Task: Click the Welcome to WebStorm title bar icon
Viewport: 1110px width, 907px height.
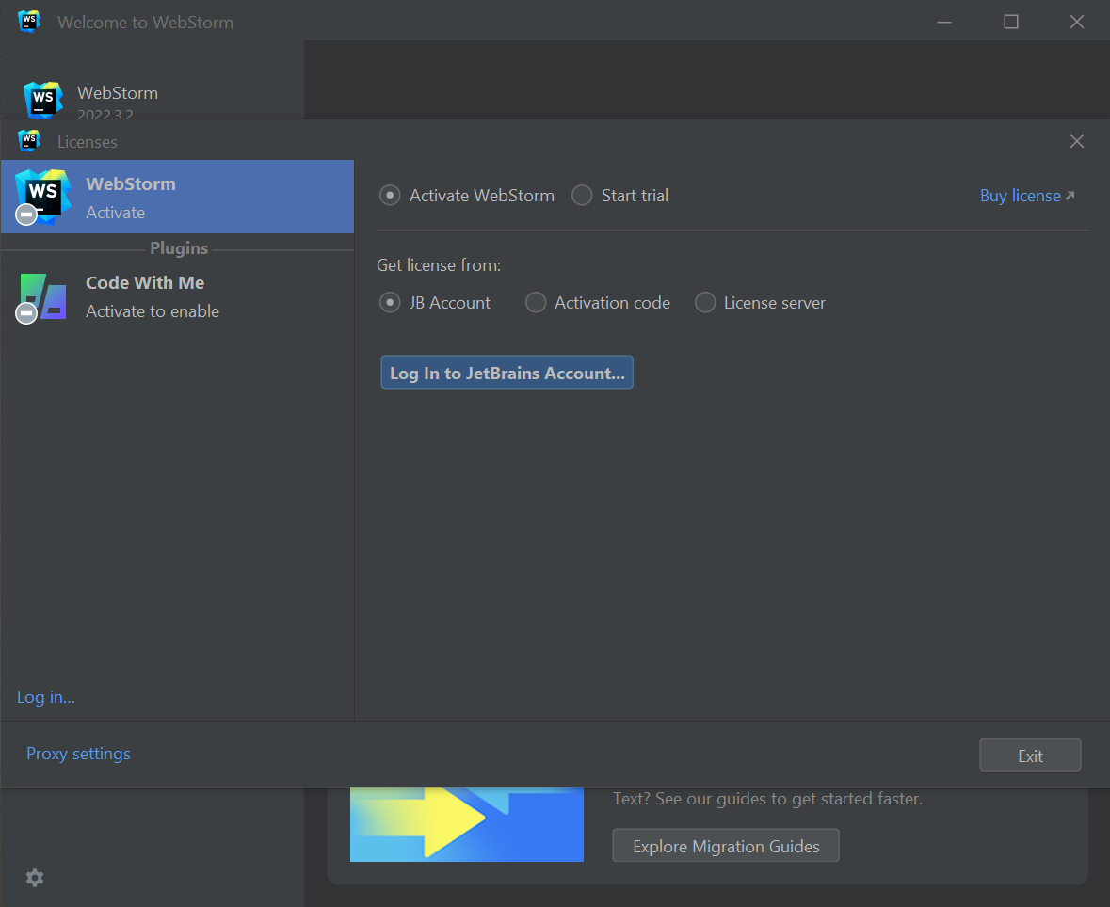Action: (29, 22)
